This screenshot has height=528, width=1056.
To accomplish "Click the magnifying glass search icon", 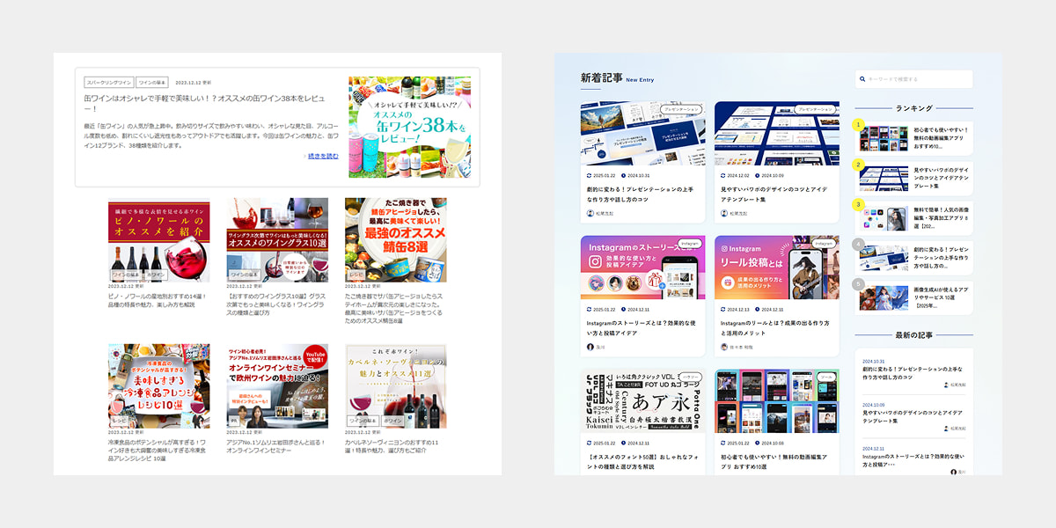I will click(862, 78).
